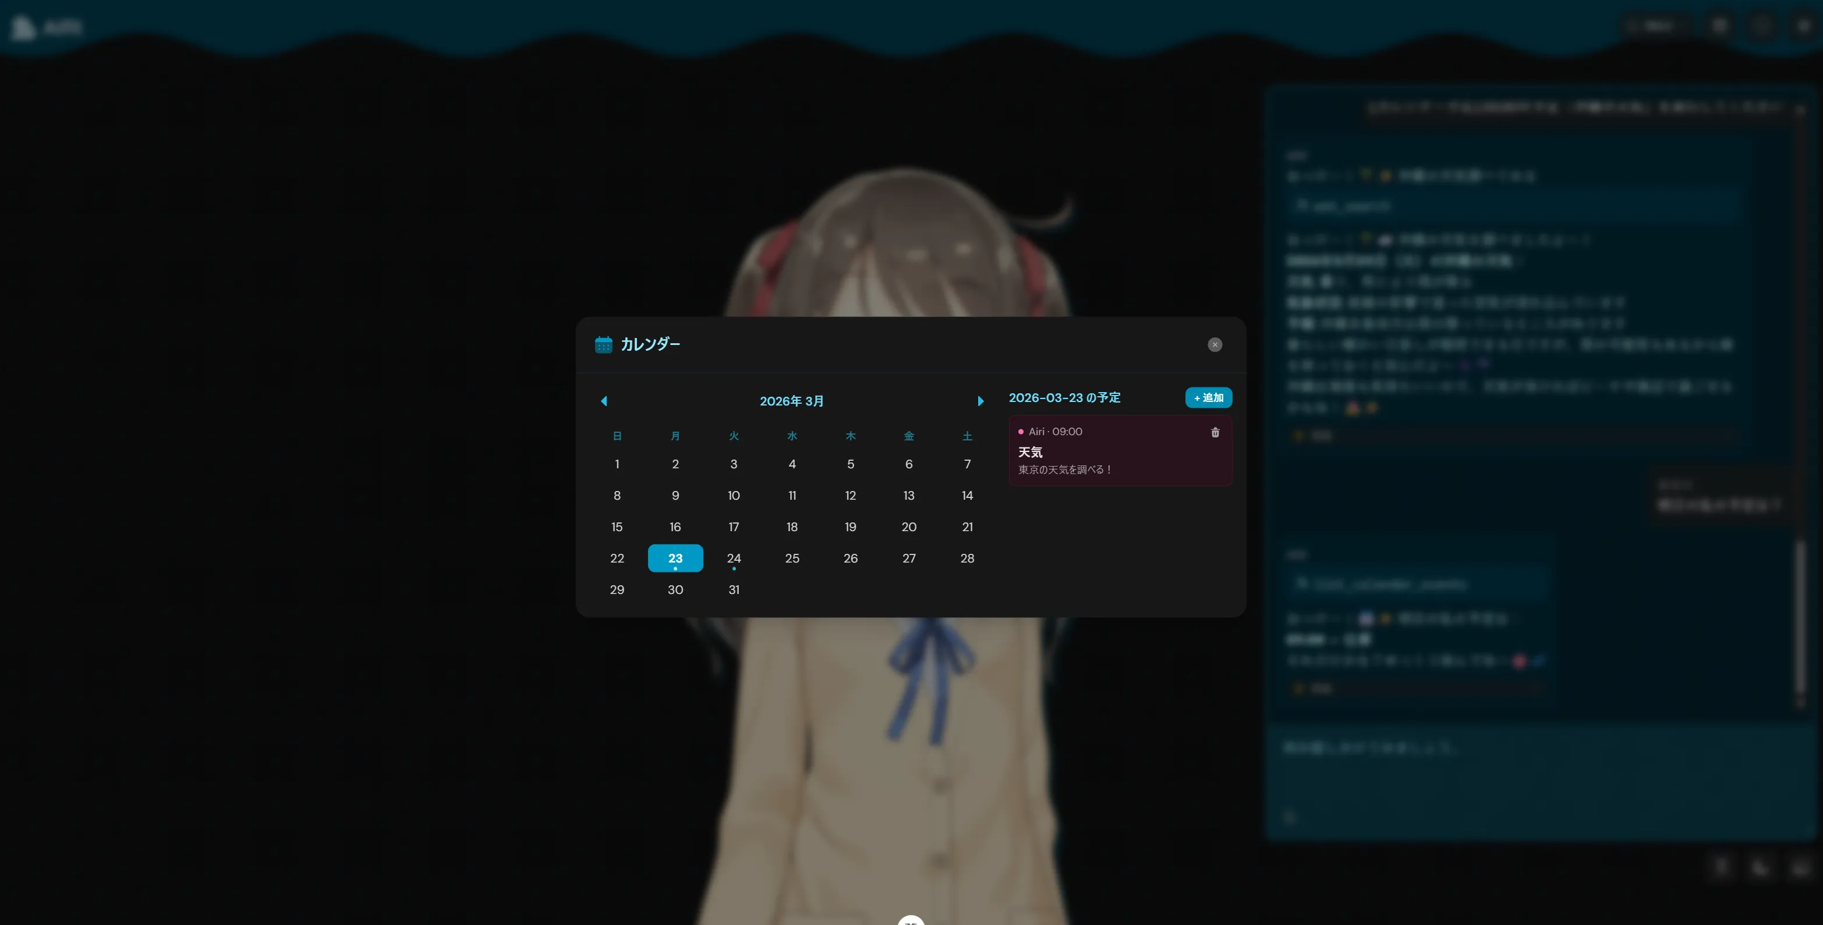Click the 2026年 3月 month label
Screen dimensions: 1823x925
click(x=791, y=401)
